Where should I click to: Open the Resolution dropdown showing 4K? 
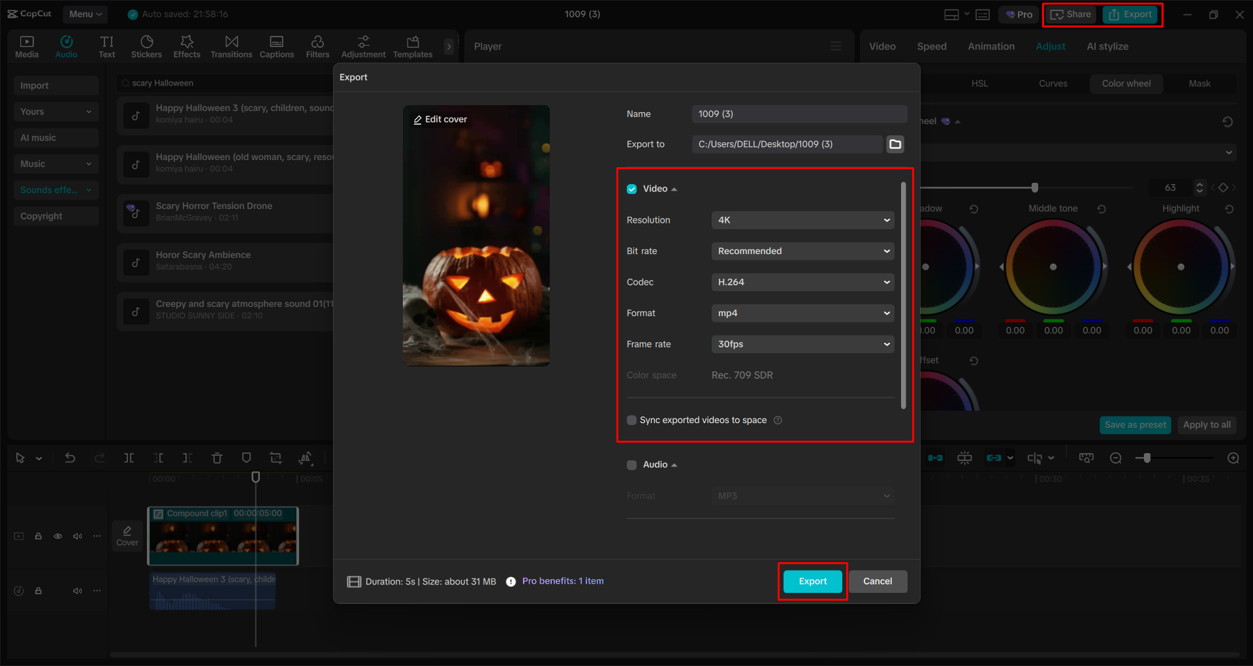[x=802, y=220]
